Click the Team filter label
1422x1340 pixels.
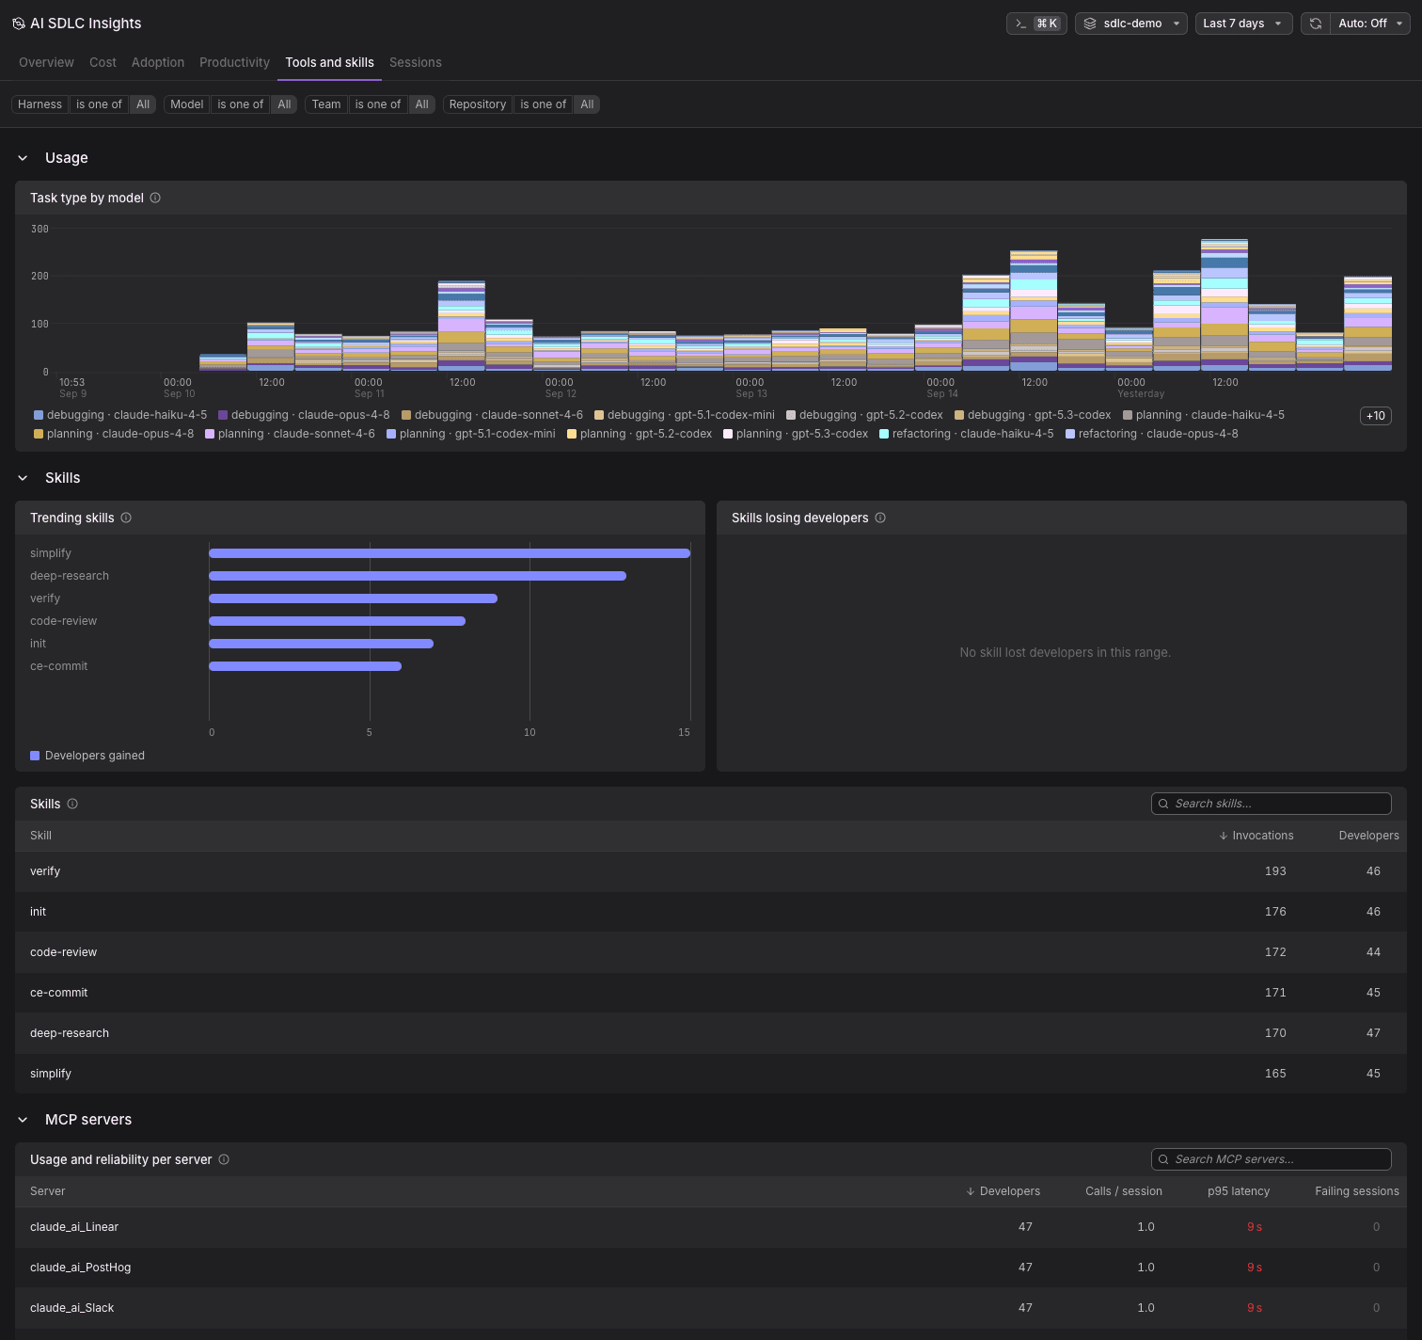(x=326, y=104)
